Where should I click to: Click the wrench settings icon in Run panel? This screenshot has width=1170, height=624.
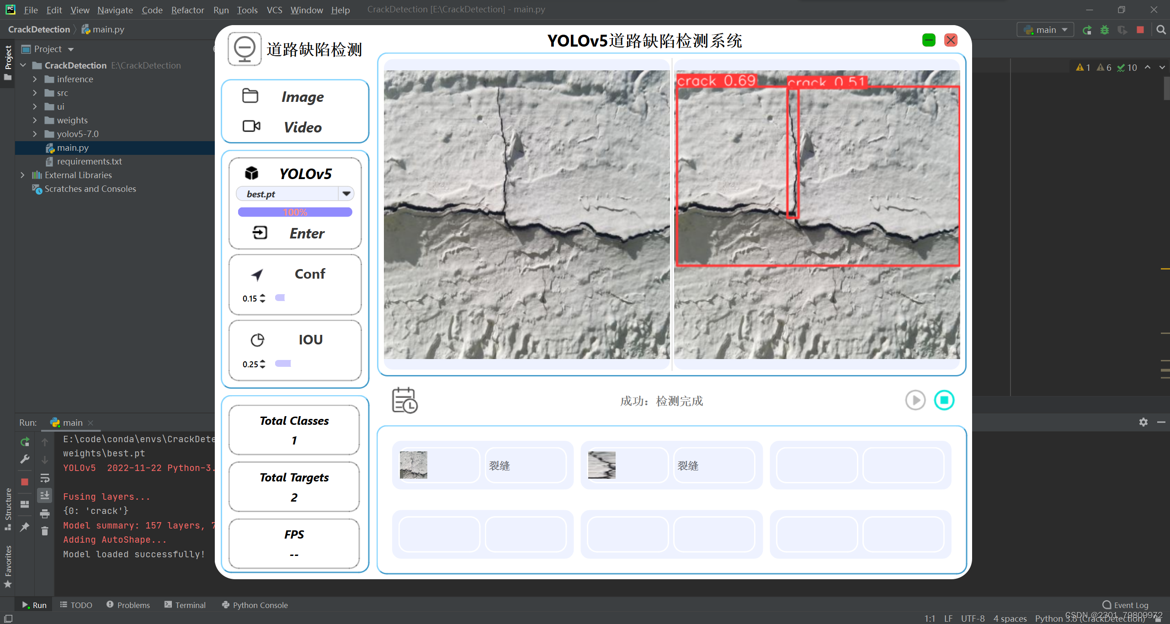[x=25, y=459]
